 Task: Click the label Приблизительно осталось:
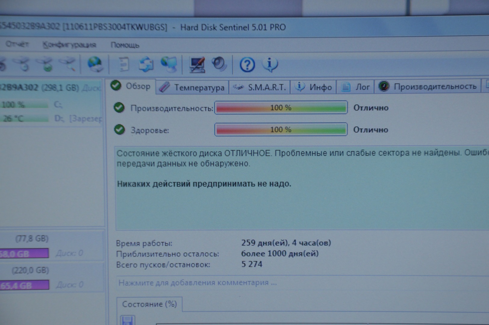(x=168, y=254)
